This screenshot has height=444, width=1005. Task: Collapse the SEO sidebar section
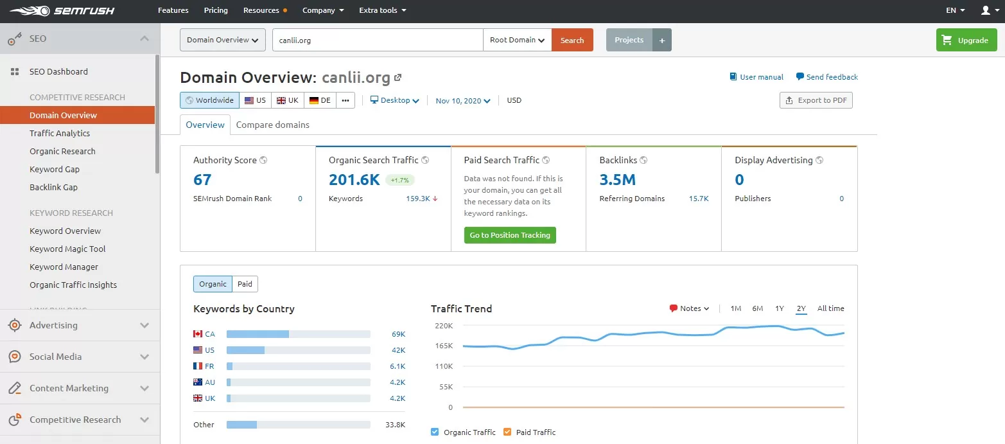click(x=144, y=39)
